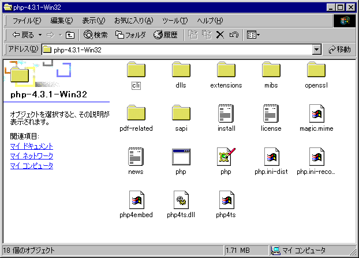
Task: Click the 移動 go button
Action: point(339,50)
